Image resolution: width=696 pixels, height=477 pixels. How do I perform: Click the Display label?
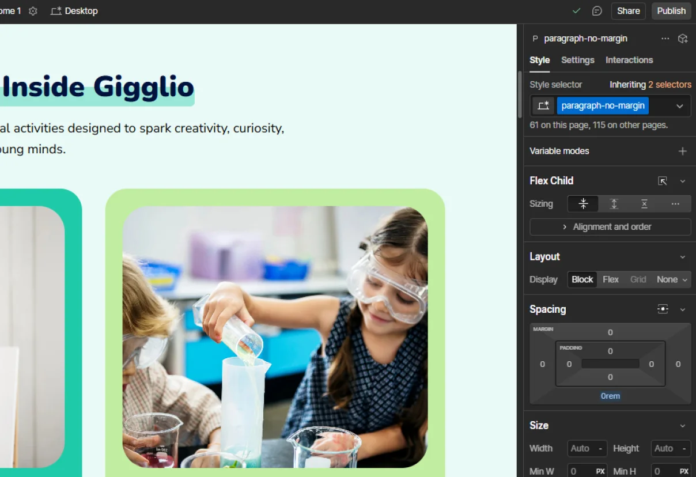click(x=543, y=279)
